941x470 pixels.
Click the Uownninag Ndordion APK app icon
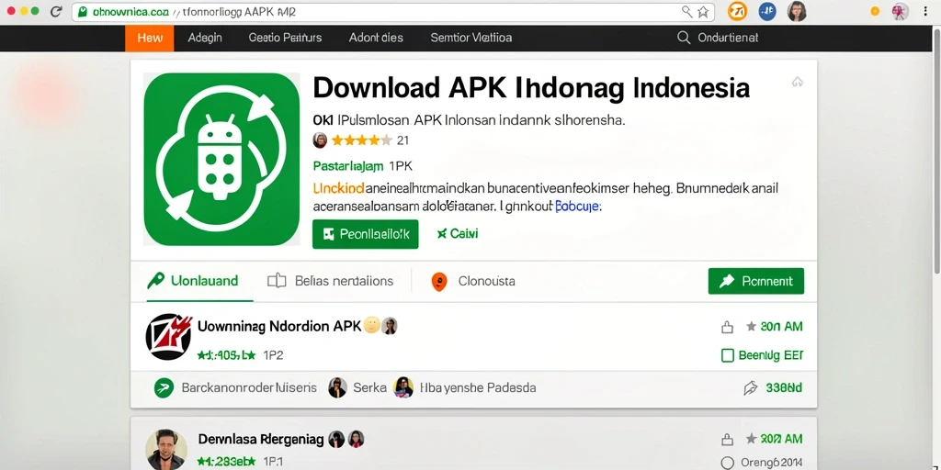[x=169, y=336]
